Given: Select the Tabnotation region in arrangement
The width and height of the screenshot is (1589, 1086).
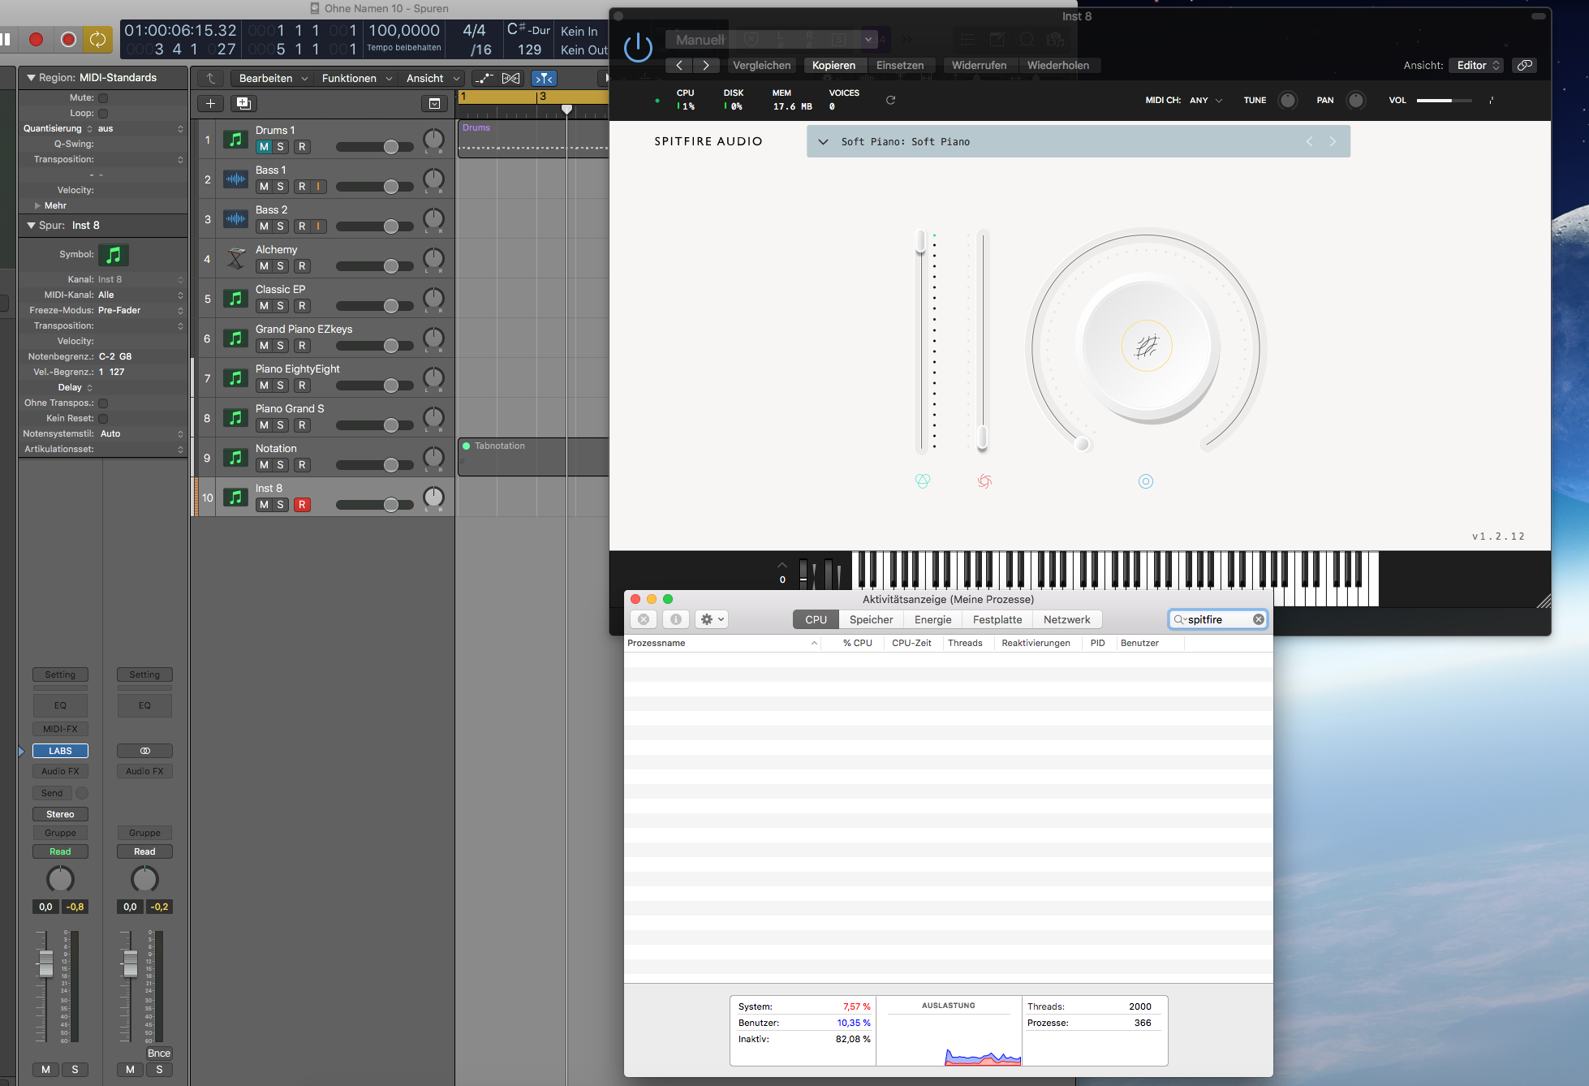Looking at the screenshot, I should (533, 456).
